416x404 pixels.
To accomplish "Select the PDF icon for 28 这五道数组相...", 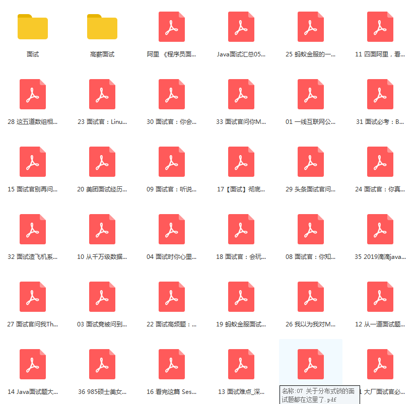I will coord(33,94).
